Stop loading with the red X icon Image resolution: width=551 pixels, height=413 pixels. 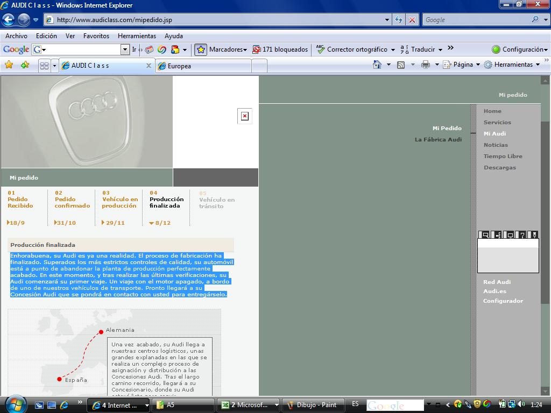click(412, 20)
